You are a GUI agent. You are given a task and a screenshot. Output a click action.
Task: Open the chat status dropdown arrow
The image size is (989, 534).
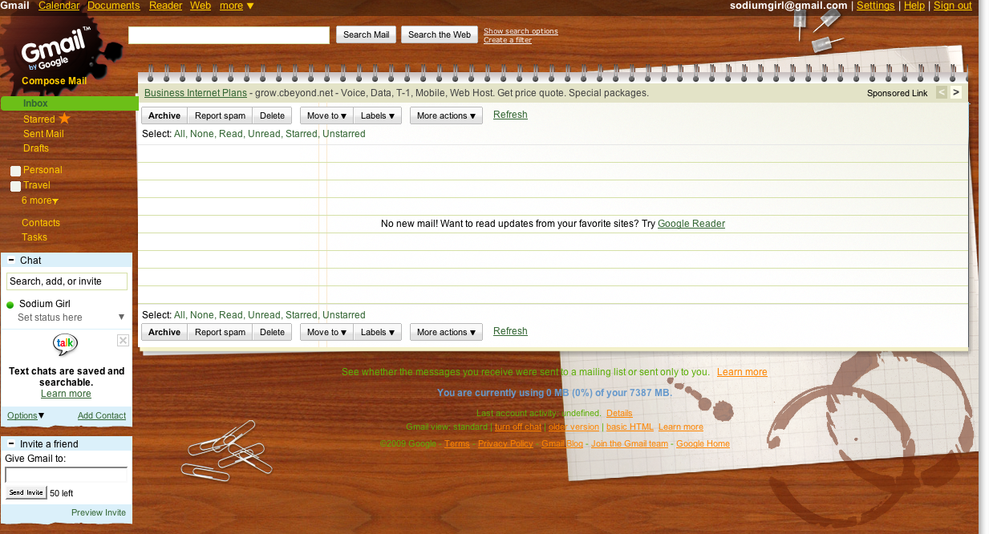point(122,318)
